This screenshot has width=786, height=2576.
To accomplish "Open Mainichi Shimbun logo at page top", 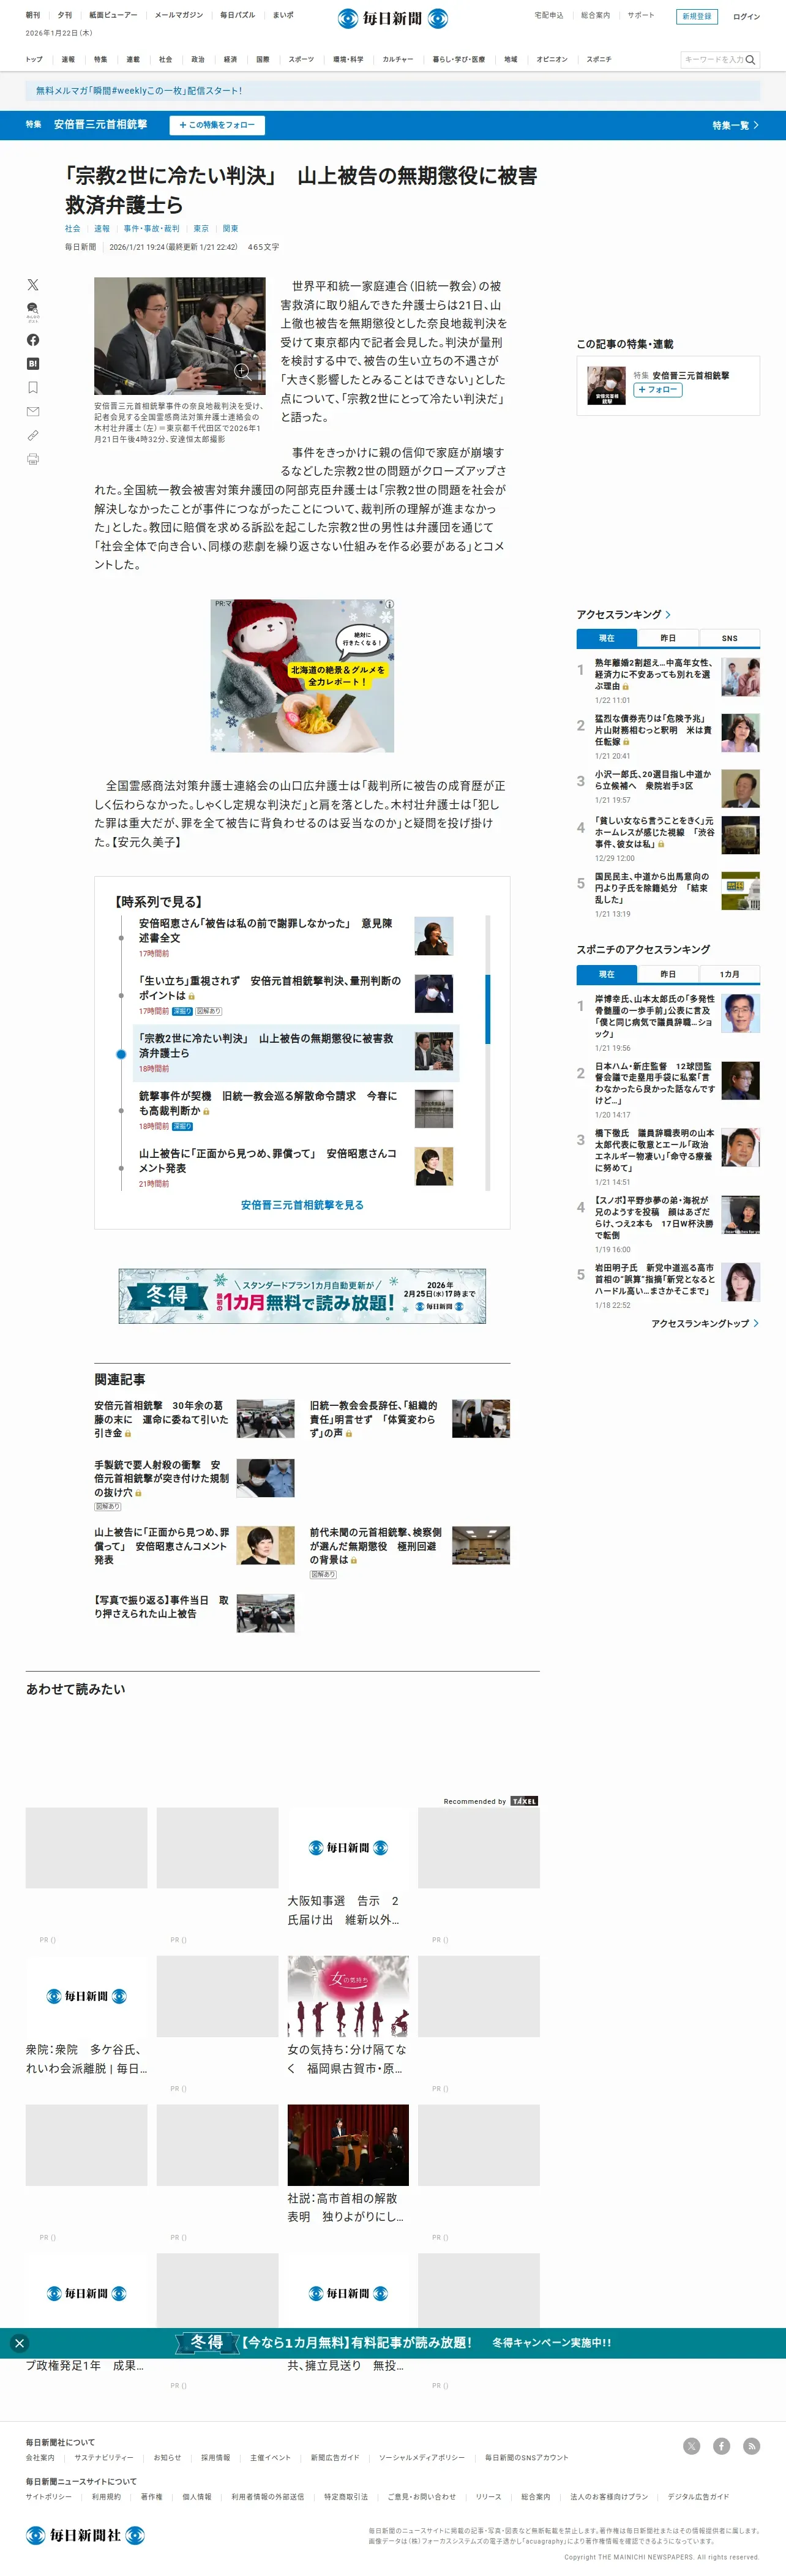I will [x=393, y=18].
